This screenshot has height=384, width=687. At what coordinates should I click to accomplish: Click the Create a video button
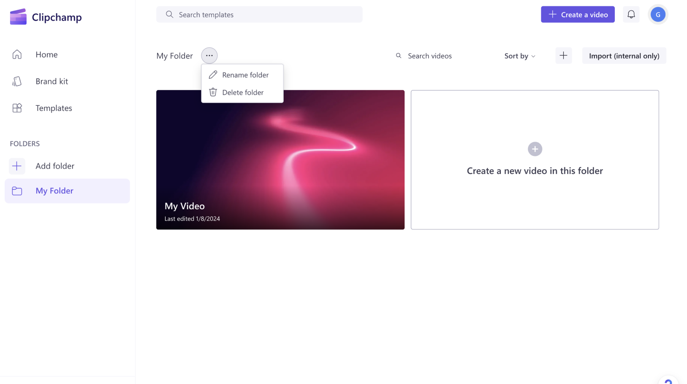tap(578, 14)
